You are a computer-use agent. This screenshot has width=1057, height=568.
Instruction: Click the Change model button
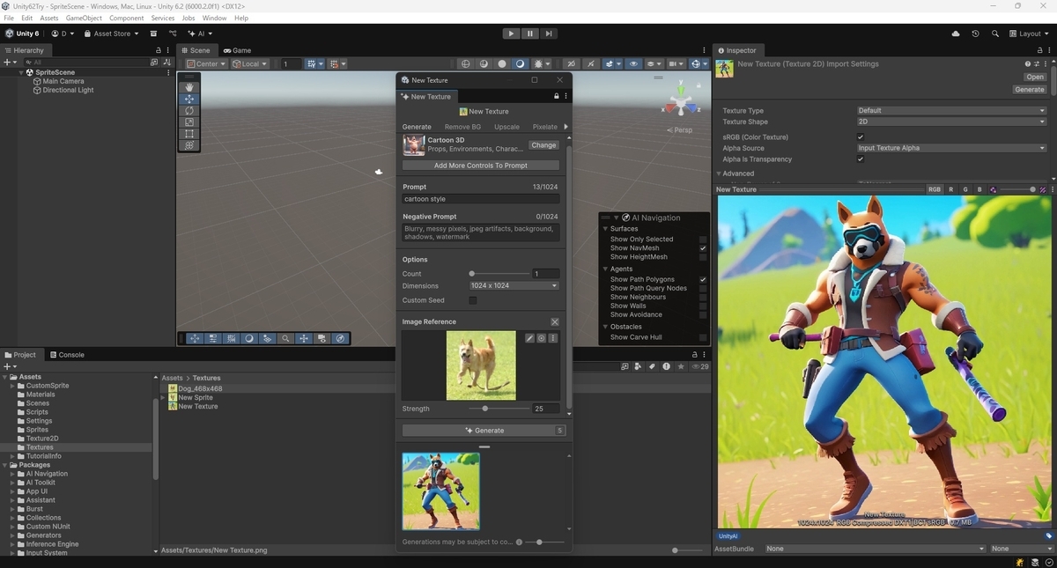(543, 145)
